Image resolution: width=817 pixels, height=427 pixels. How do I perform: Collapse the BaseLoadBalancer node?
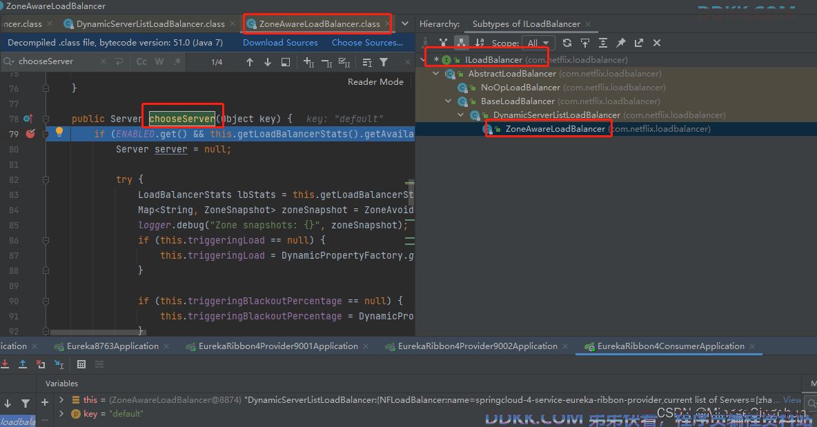pos(448,101)
